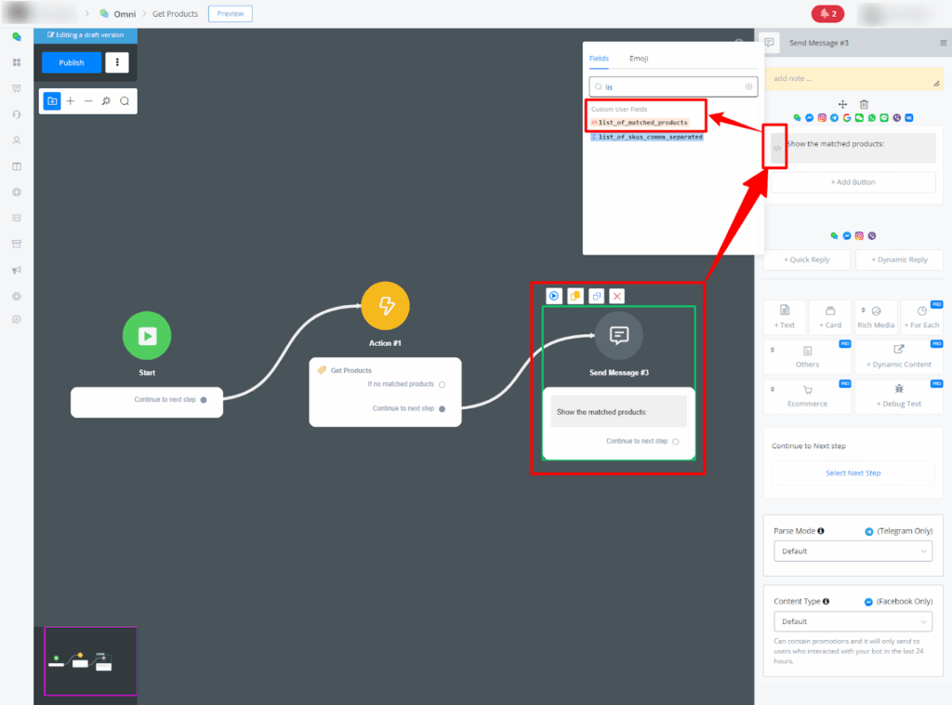Image resolution: width=952 pixels, height=705 pixels.
Task: Click the code brackets icon beside message text
Action: click(777, 148)
